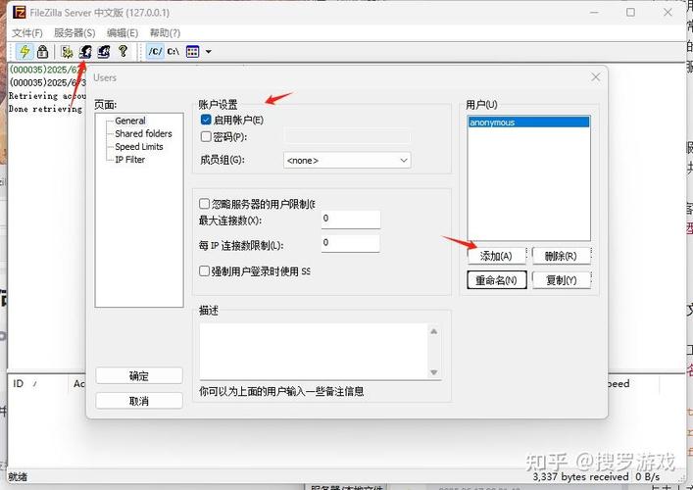Open dropdown arrow beside sort grid icon
Screen dimensions: 693x490
(208, 52)
